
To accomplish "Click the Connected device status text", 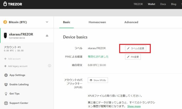I will point(17,38).
